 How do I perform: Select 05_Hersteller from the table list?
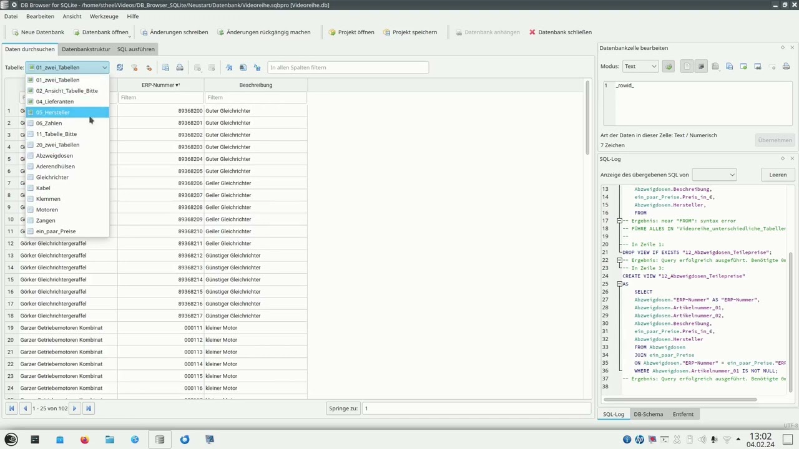[x=67, y=112]
